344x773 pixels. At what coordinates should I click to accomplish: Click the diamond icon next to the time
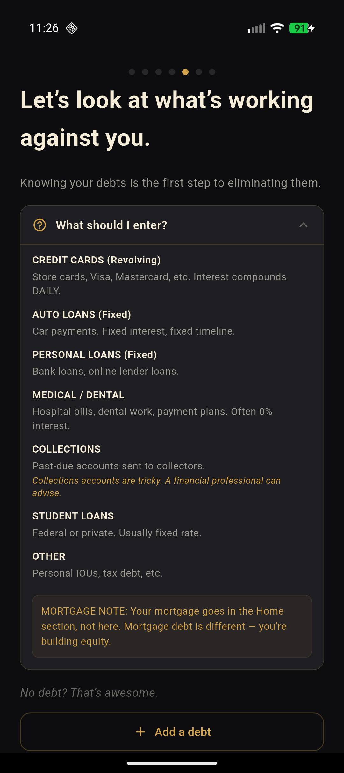[x=72, y=28]
